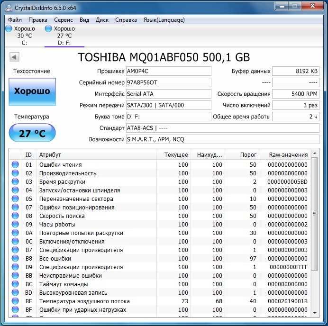
Task: Click raw value 00002019001B
Action: click(x=288, y=301)
